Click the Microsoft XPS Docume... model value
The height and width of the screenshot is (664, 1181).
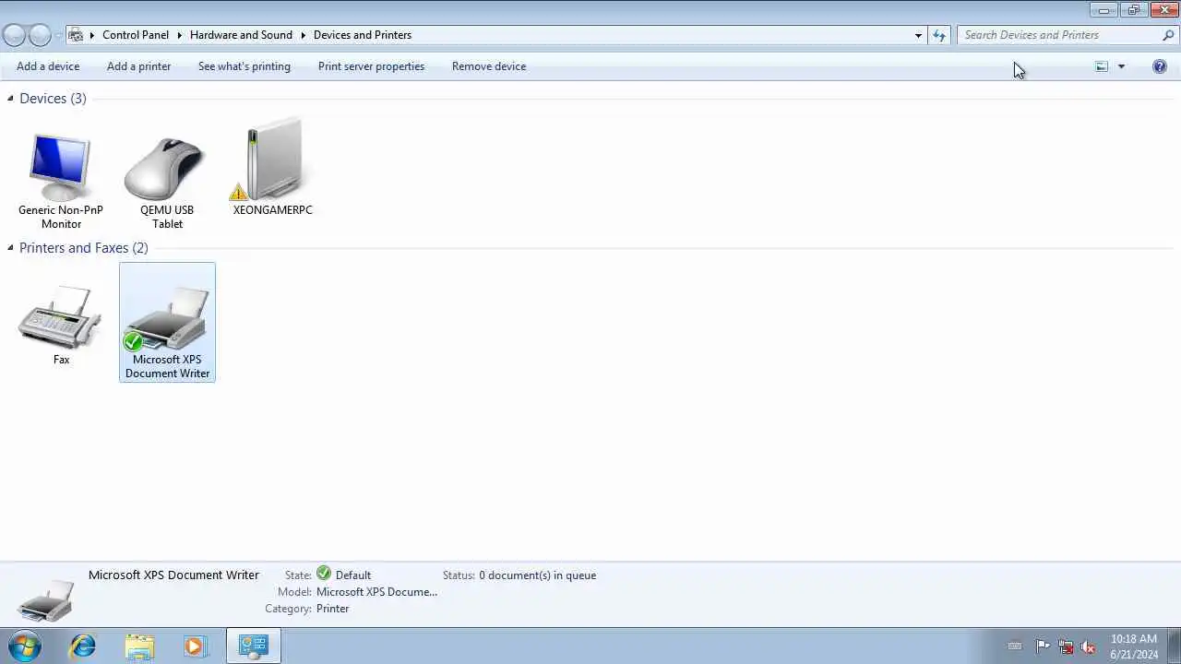click(x=376, y=592)
